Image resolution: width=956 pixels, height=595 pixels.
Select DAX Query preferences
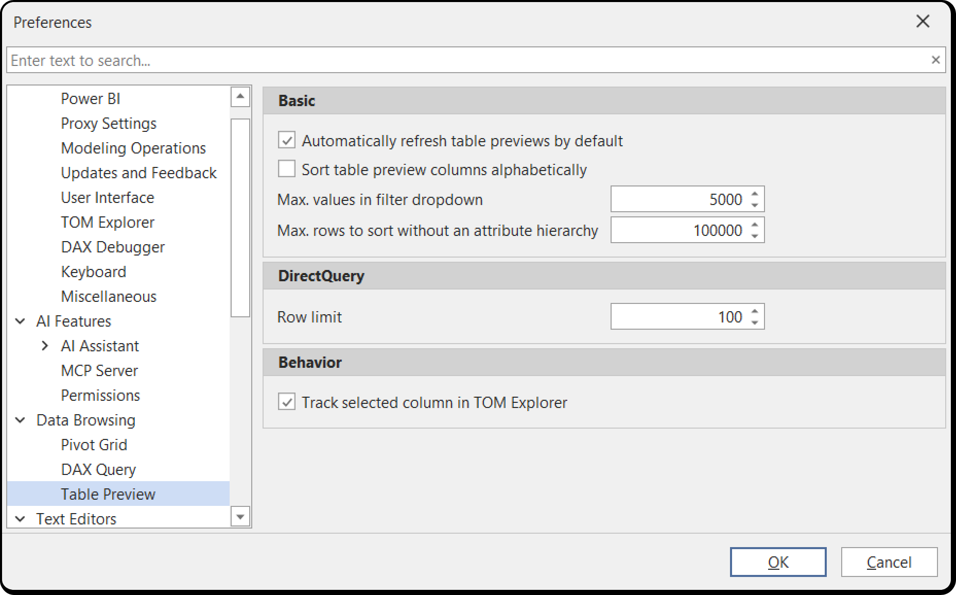click(98, 469)
